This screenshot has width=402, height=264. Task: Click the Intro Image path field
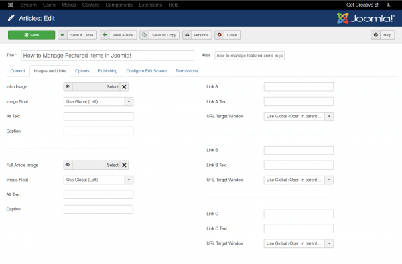coord(88,87)
